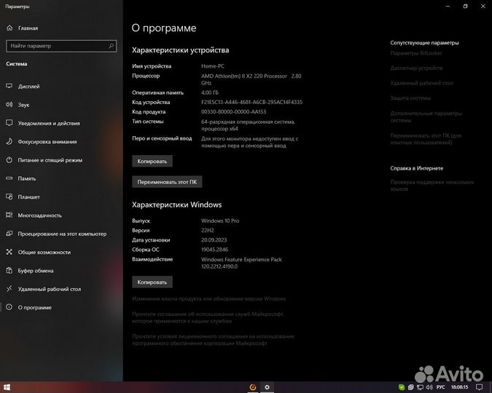
Task: Open Microsoft services agreement link
Action: 208,317
